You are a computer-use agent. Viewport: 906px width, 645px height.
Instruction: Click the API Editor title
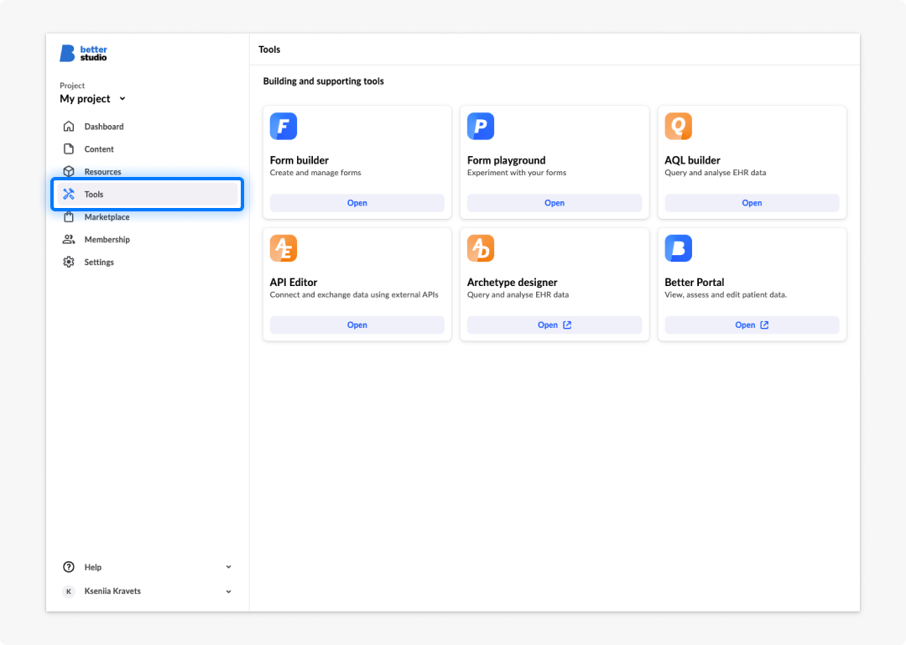[x=294, y=282]
